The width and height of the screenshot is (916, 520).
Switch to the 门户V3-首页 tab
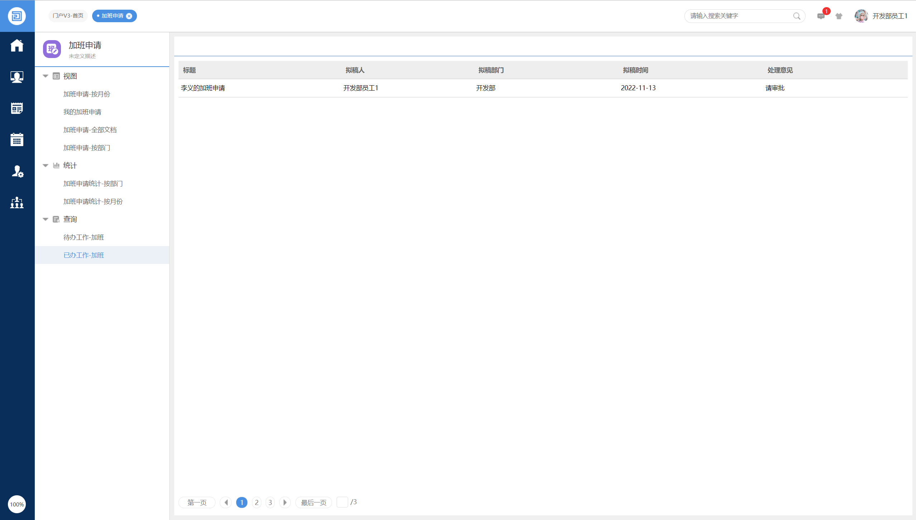[x=68, y=16]
